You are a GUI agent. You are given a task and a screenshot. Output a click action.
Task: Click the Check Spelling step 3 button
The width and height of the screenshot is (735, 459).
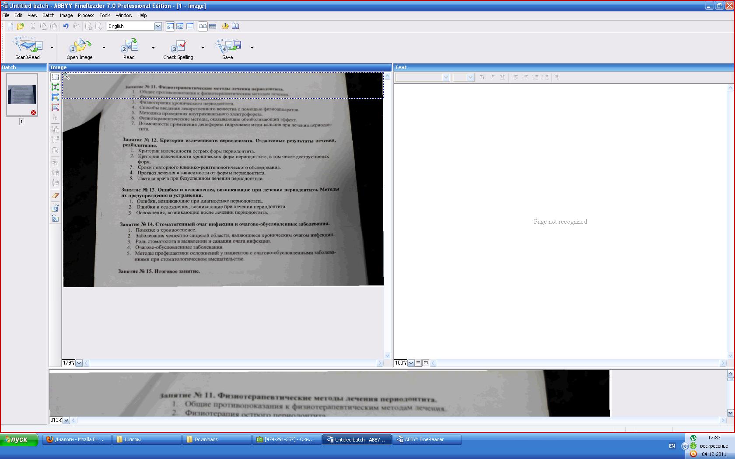tap(178, 48)
